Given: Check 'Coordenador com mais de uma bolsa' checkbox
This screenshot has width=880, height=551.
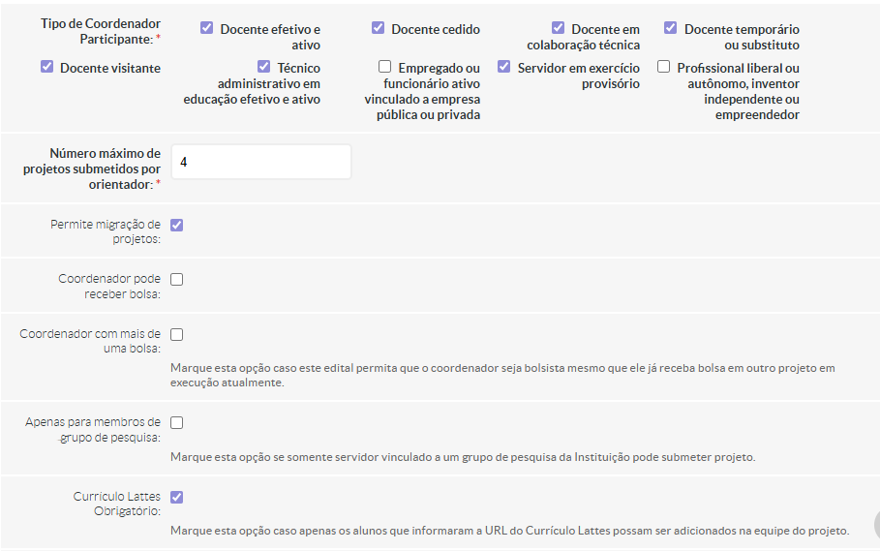Looking at the screenshot, I should click(x=177, y=334).
